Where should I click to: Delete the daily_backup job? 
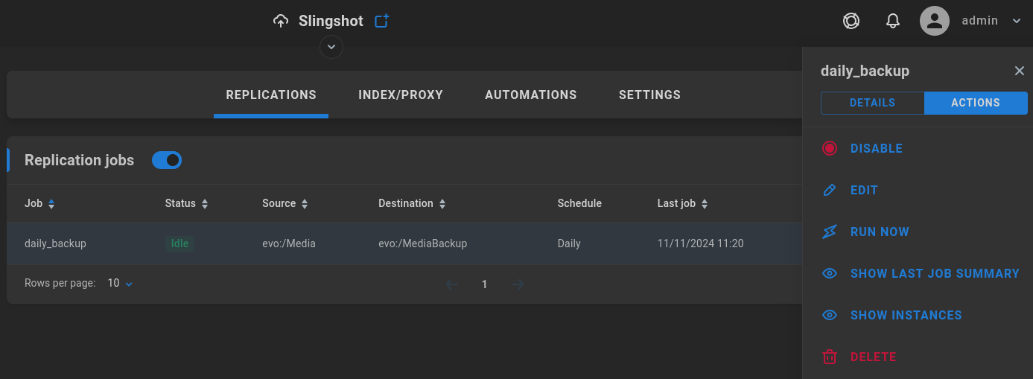[874, 357]
